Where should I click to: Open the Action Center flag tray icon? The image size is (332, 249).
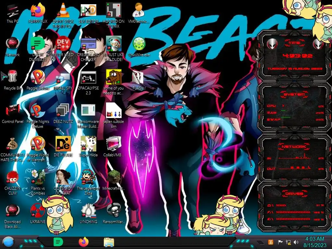tap(280, 242)
